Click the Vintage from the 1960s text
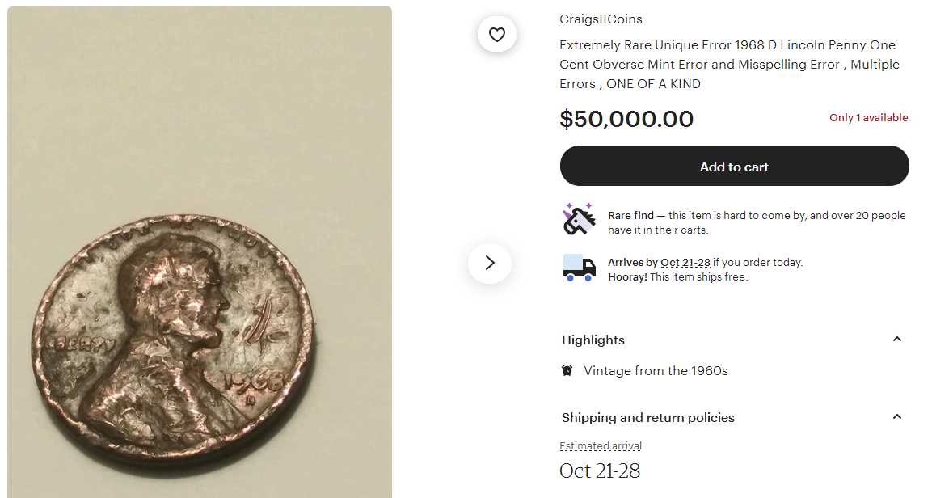 coord(656,371)
